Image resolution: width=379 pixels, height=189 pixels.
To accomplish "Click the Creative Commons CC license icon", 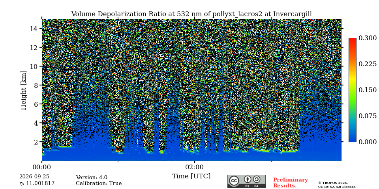I will pos(234,181).
